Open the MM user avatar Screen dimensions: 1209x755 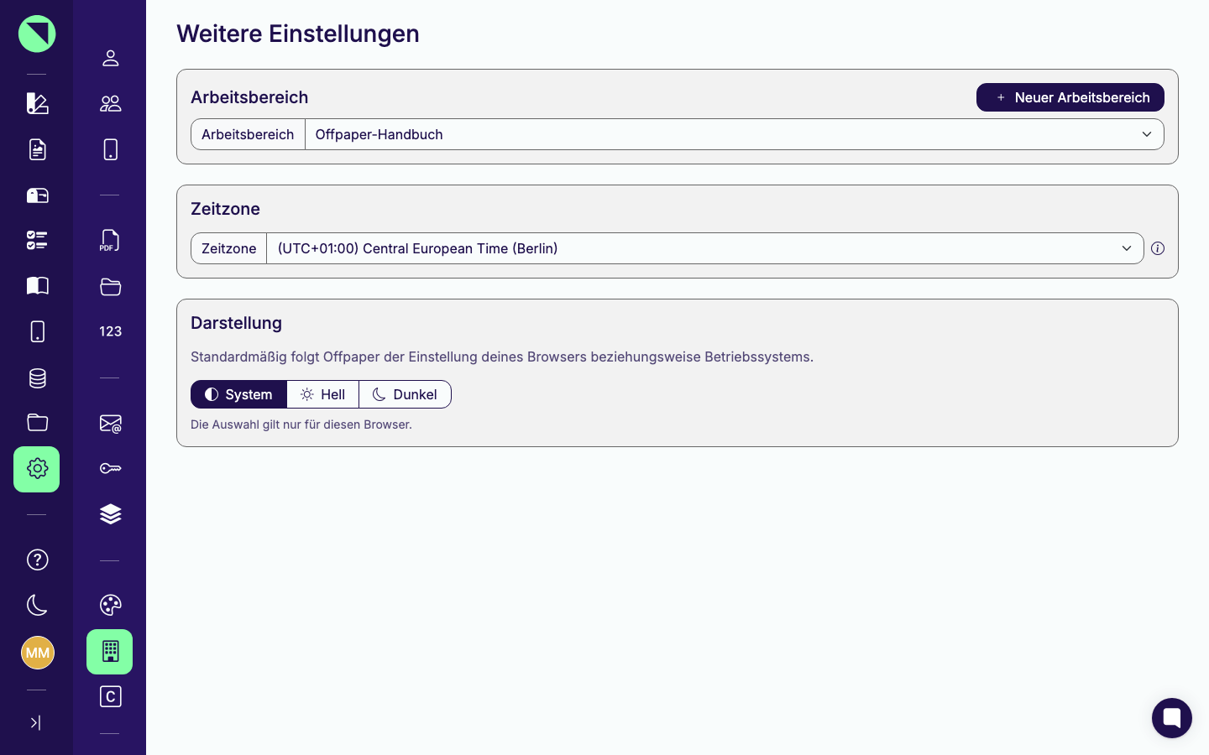tap(37, 653)
